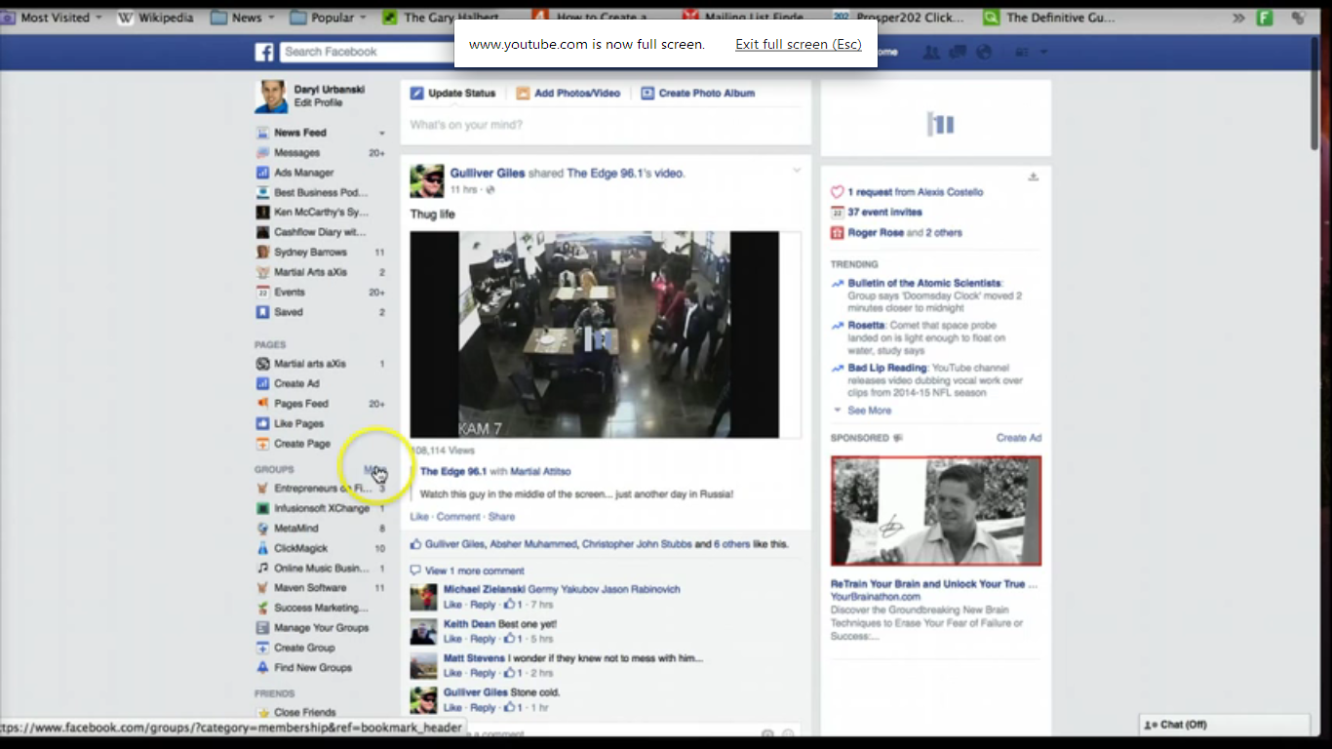Click the Online Music Business group icon
Image resolution: width=1332 pixels, height=749 pixels.
262,568
